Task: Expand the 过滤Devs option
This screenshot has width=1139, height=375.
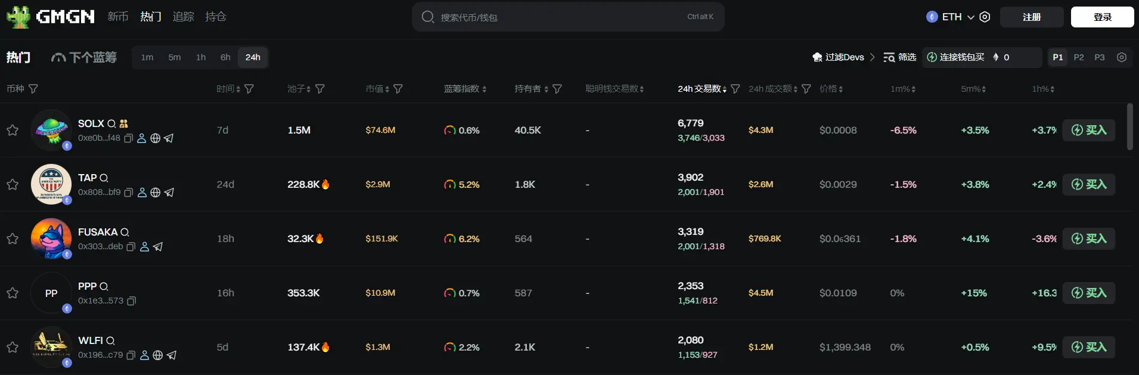Action: coord(843,57)
